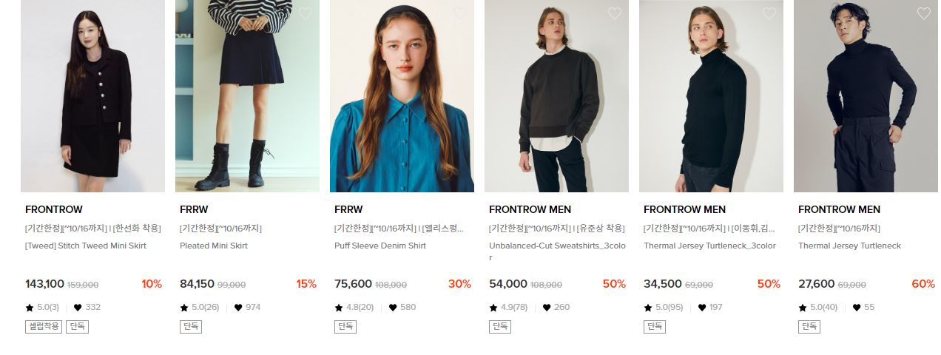
Task: Add Unbalanced-Cut Sweatshirts to wishlist with heart
Action: point(615,13)
